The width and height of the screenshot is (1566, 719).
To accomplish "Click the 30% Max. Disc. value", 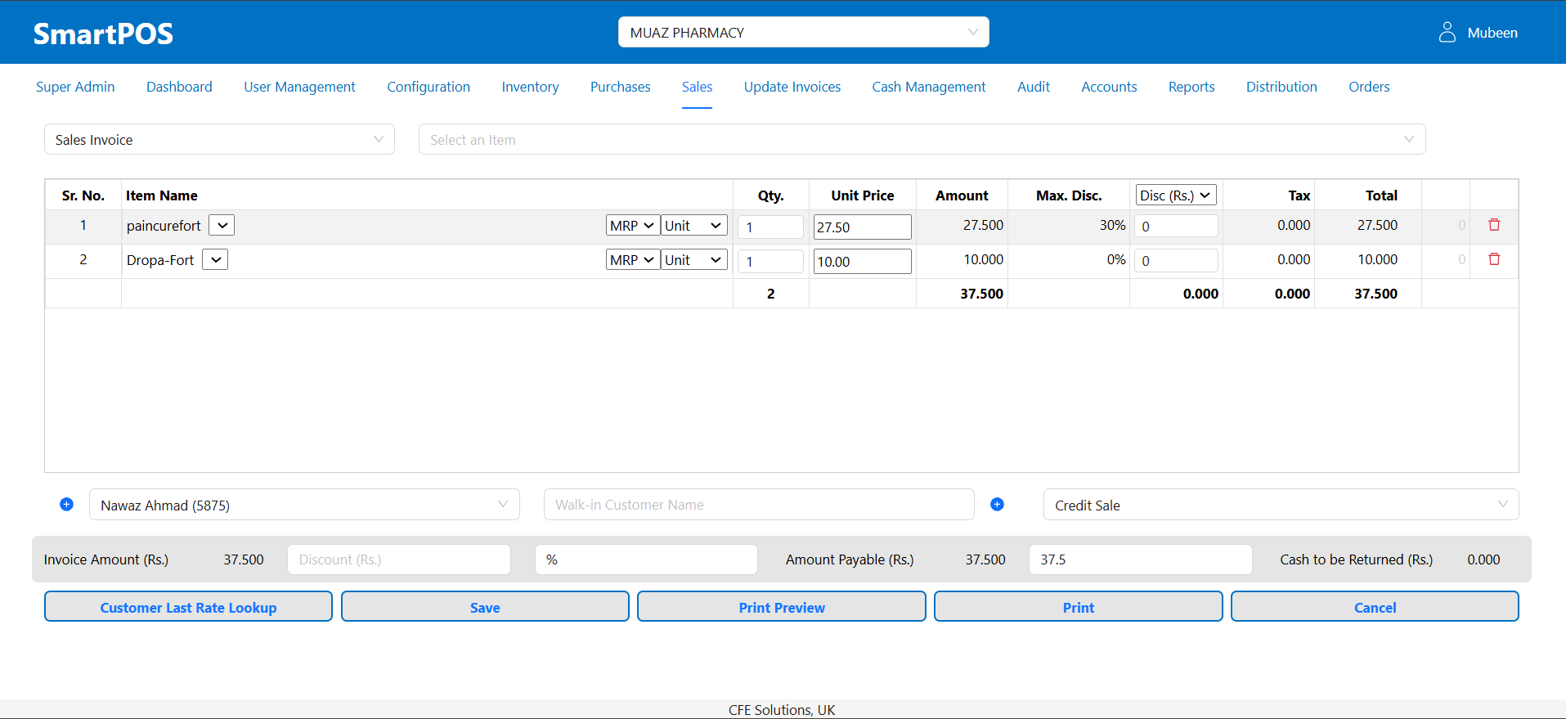I will click(1112, 225).
